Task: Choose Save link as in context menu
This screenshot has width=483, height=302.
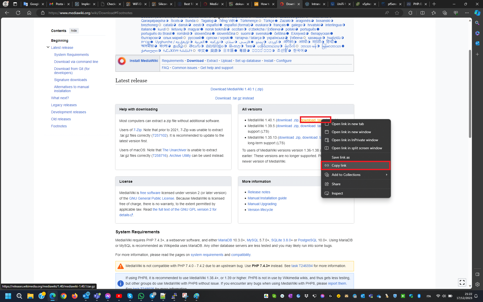Action: (x=340, y=157)
